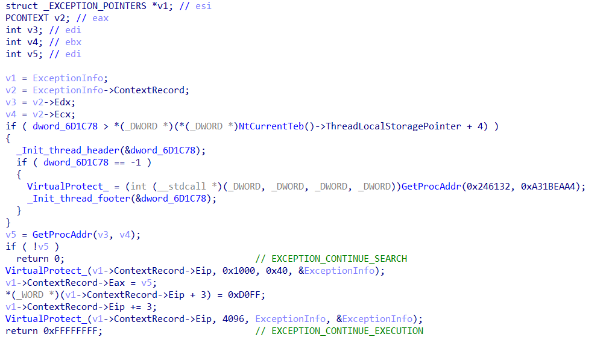The image size is (603, 340).
Task: Select the 0xD0FF opcode value
Action: [244, 295]
